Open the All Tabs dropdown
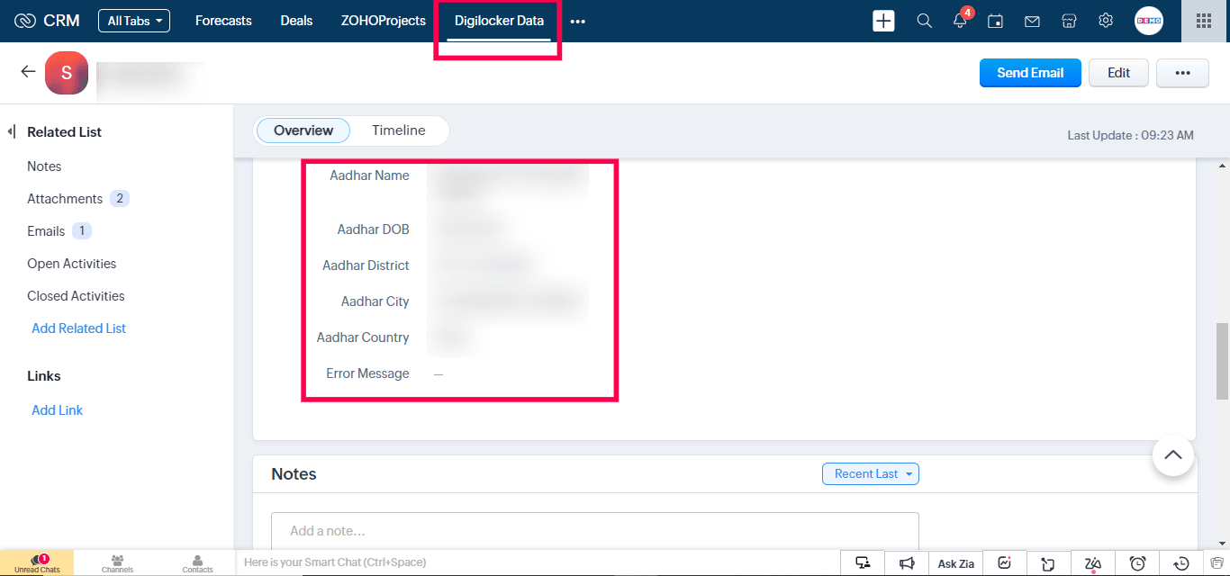The width and height of the screenshot is (1230, 576). [x=134, y=21]
